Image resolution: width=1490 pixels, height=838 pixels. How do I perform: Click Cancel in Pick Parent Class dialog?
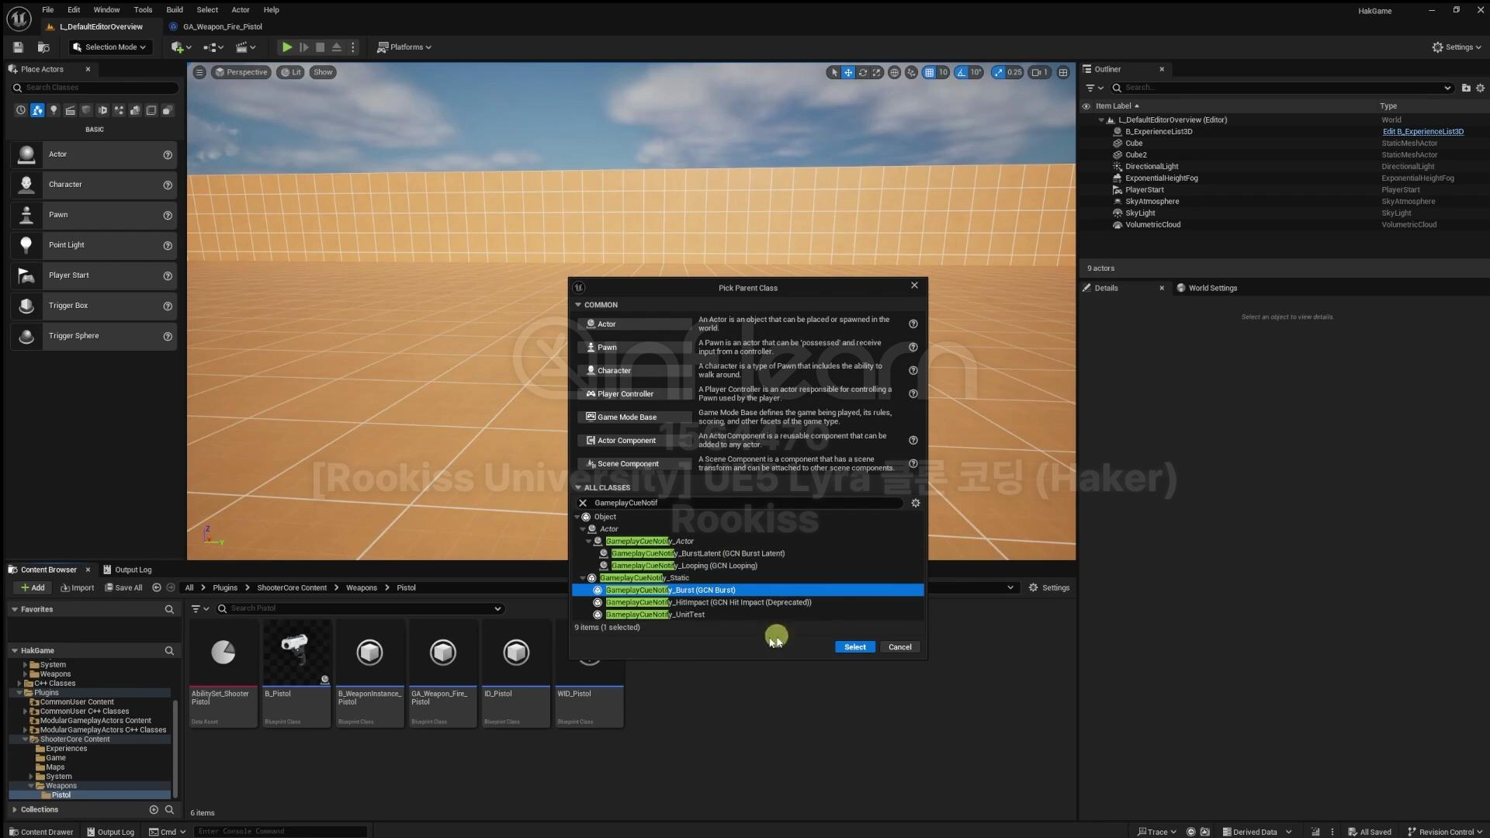point(899,647)
